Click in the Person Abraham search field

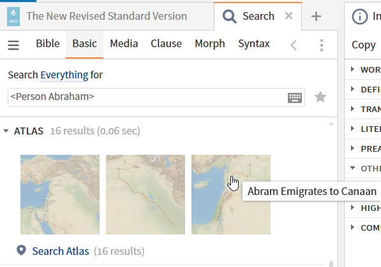(147, 97)
